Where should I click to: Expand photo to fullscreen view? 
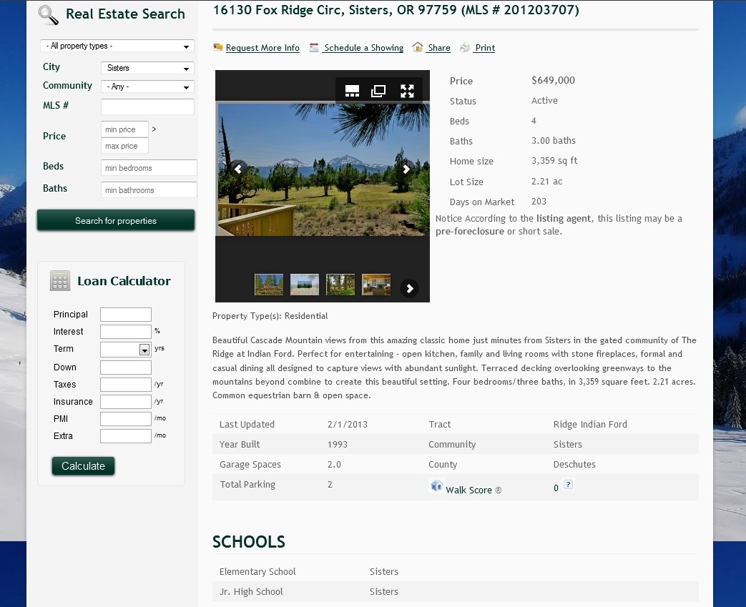(407, 91)
